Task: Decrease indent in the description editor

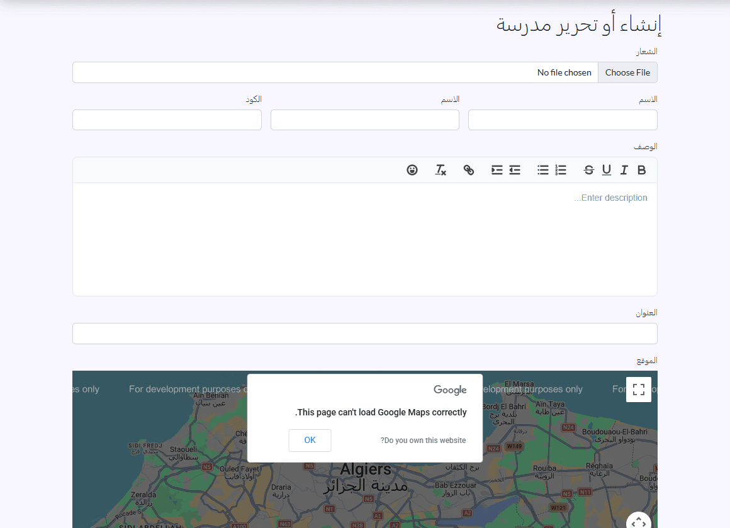Action: [x=514, y=170]
